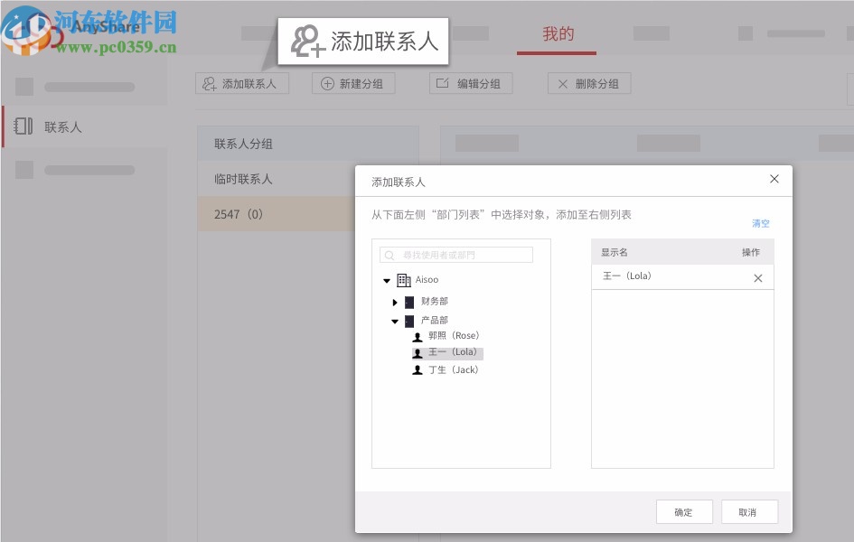Click the X icon on 删除分组
This screenshot has width=854, height=542.
pos(565,83)
